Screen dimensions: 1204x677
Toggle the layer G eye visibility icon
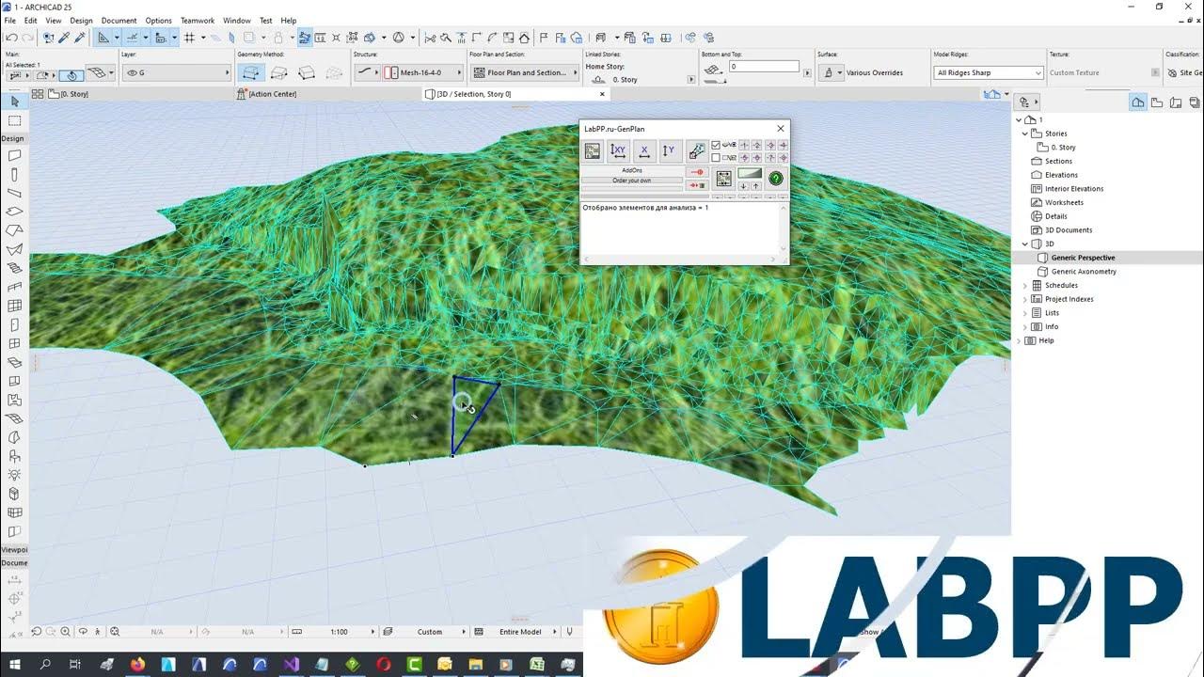(131, 72)
